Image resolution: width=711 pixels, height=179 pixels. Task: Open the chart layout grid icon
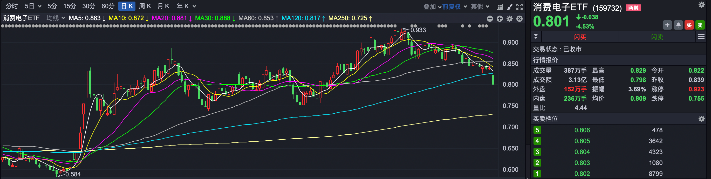coord(500,7)
